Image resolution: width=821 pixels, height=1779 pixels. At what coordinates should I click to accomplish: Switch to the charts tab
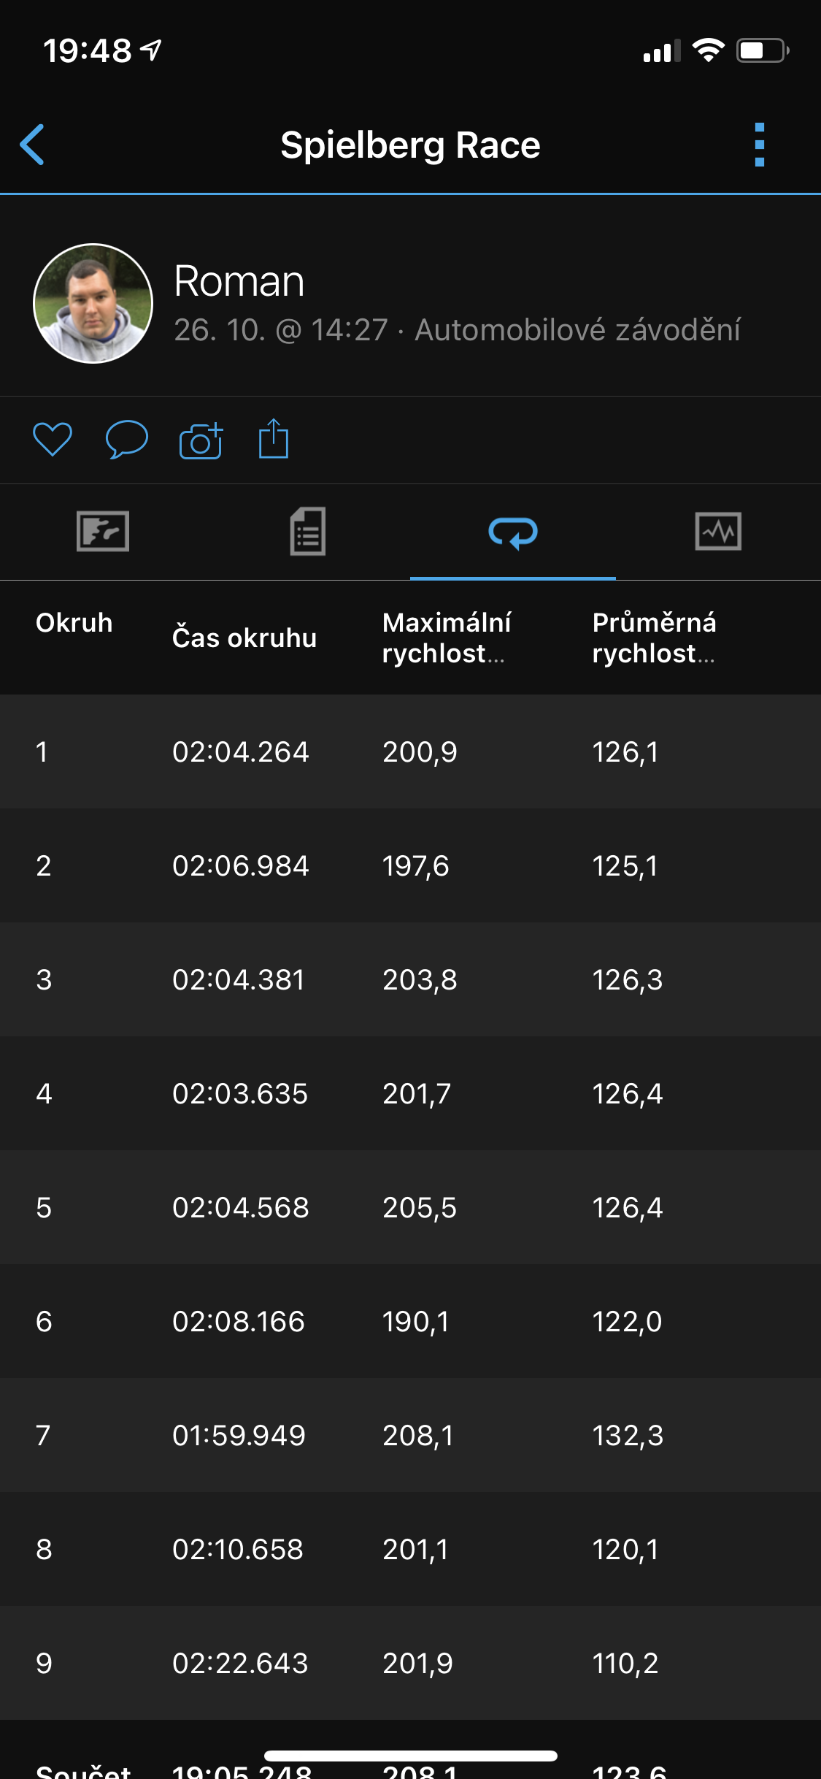click(718, 531)
